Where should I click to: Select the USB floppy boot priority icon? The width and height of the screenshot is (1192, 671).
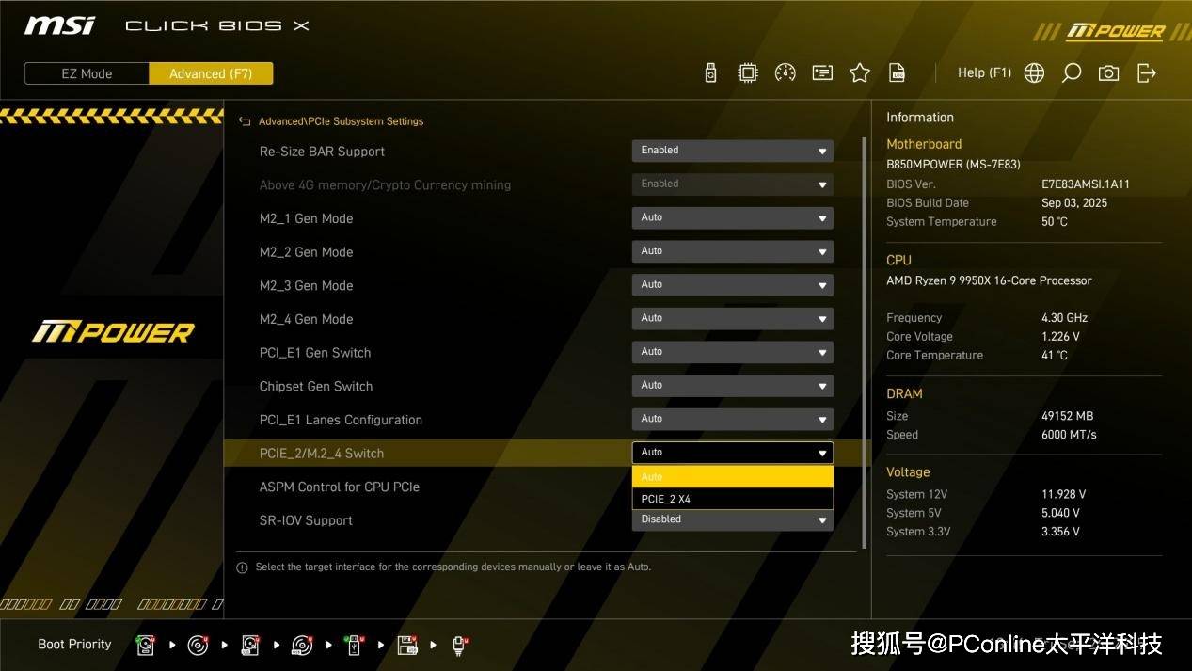click(x=407, y=645)
